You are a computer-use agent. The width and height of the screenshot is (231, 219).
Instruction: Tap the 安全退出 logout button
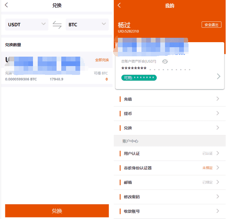tap(212, 25)
